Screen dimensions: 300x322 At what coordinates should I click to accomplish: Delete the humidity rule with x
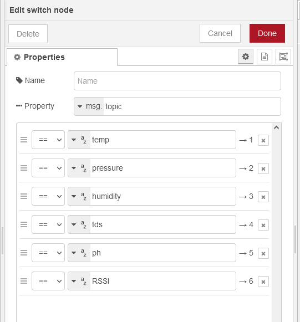[263, 197]
